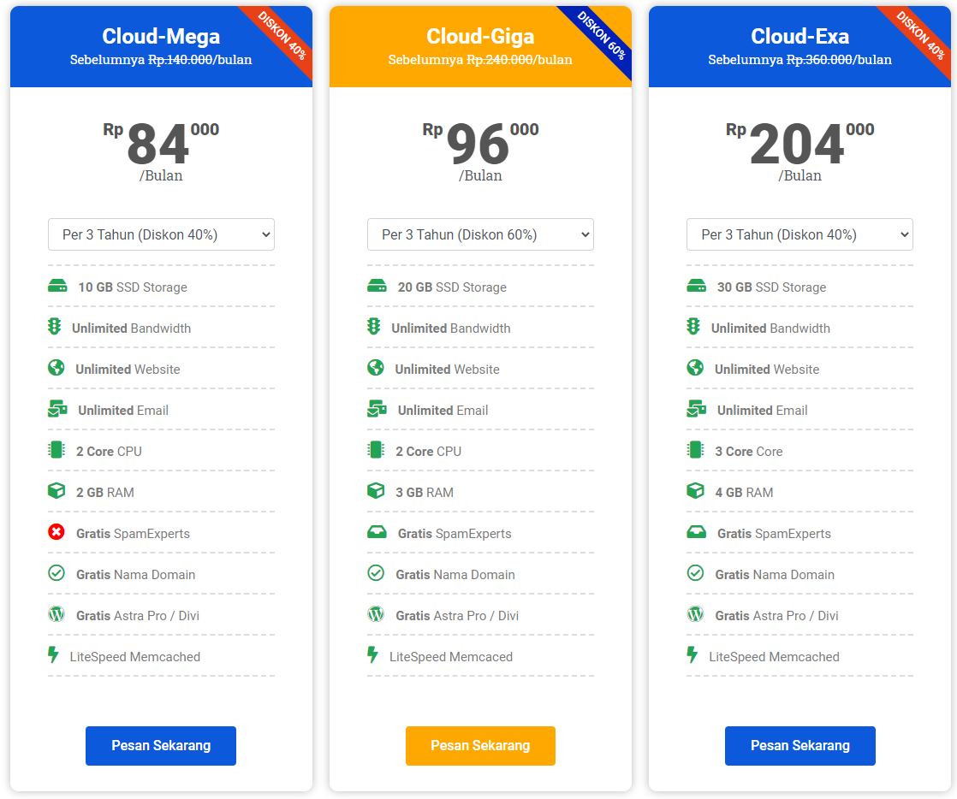
Task: Click the CPU chip icon in Cloud-Exa
Action: point(695,450)
